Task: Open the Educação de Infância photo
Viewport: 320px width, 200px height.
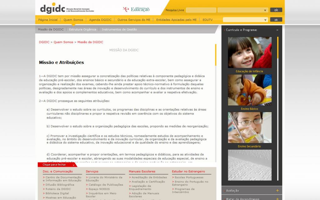Action: click(249, 52)
